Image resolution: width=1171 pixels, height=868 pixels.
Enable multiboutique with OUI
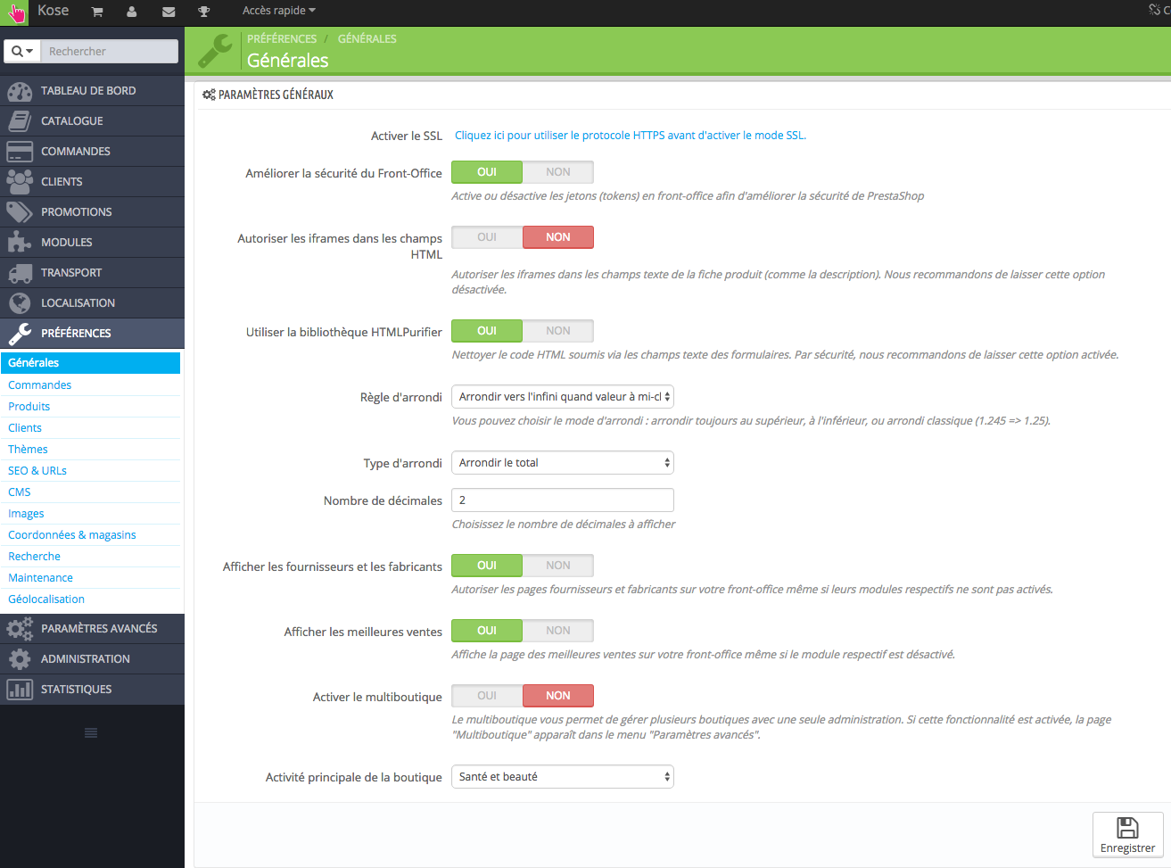[x=487, y=696]
